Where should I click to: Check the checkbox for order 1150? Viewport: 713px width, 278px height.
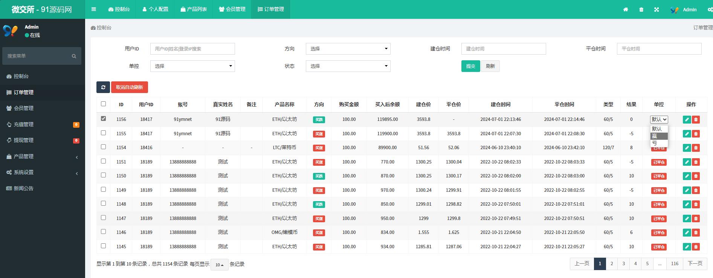point(104,175)
